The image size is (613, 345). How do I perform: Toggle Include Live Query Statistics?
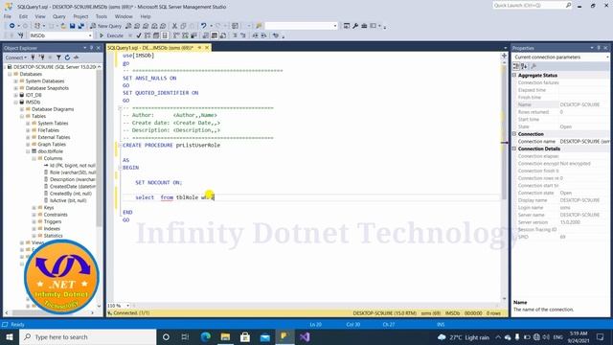coord(185,35)
